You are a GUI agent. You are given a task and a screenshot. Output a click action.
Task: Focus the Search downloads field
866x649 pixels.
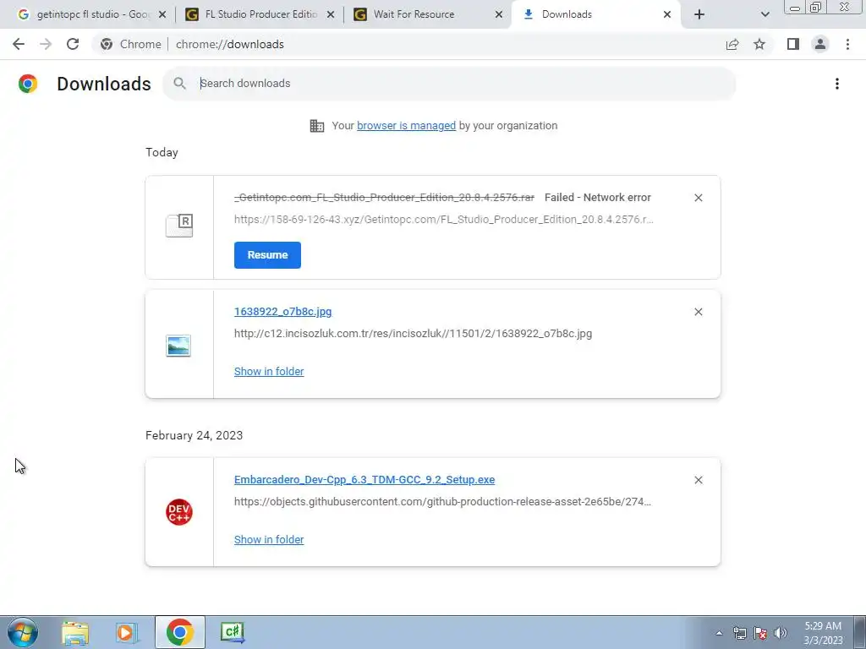[448, 84]
